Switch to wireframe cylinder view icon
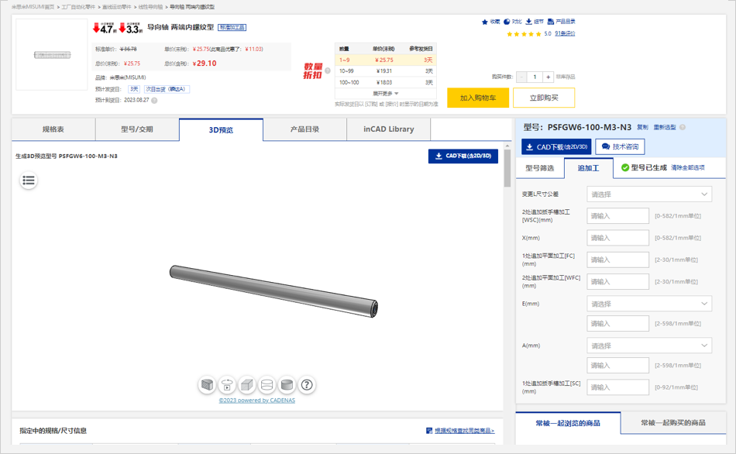The height and width of the screenshot is (454, 736). [267, 385]
